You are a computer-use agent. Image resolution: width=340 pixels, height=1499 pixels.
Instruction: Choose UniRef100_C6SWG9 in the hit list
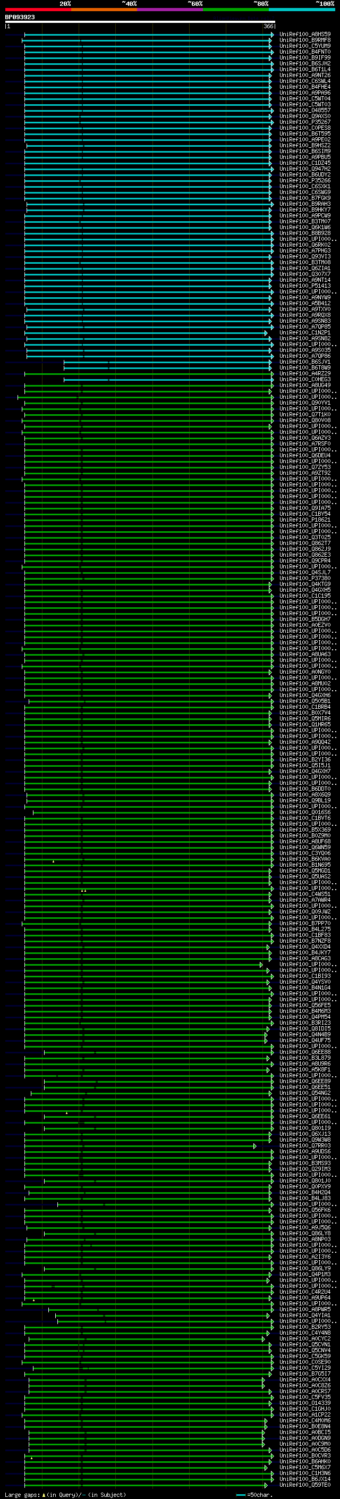[305, 192]
